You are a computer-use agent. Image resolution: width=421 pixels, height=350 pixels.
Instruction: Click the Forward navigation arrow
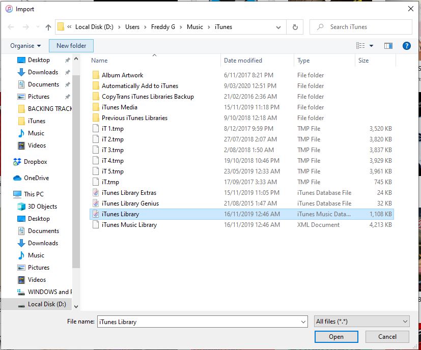[26, 27]
